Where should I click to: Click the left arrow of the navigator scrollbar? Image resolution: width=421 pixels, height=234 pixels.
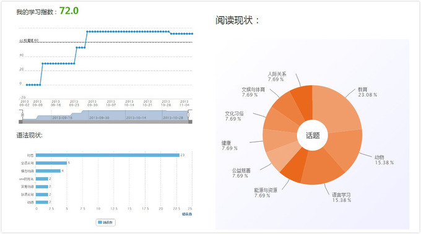click(x=20, y=122)
